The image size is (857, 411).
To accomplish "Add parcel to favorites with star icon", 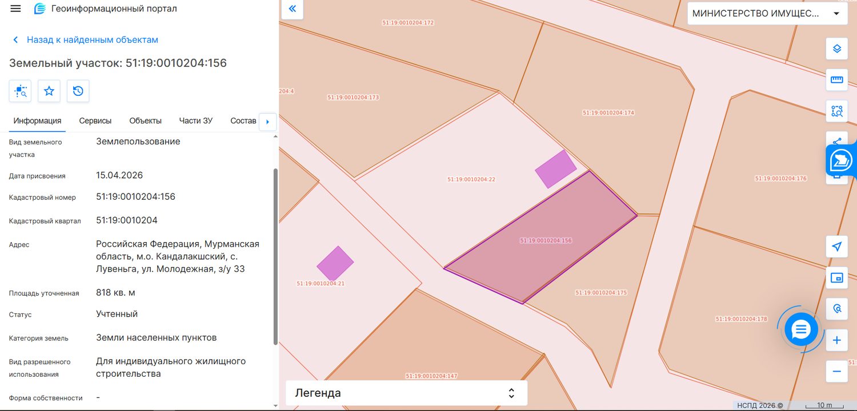I will tap(49, 91).
